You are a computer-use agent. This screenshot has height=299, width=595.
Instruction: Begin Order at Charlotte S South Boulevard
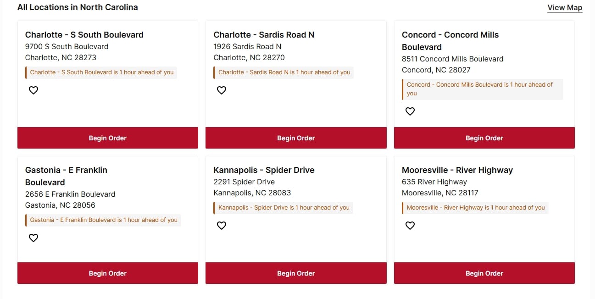108,138
